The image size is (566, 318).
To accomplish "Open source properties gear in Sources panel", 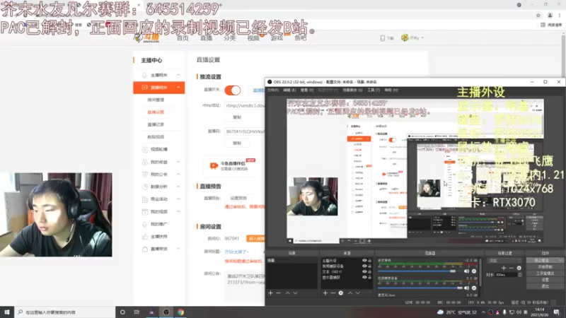I will 341,293.
